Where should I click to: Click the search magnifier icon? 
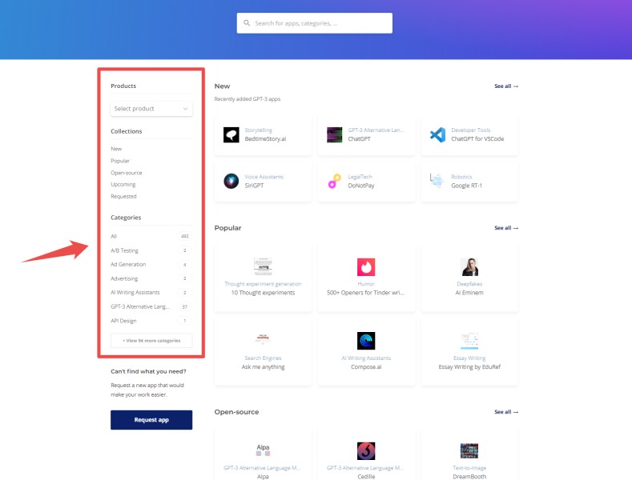tap(247, 23)
